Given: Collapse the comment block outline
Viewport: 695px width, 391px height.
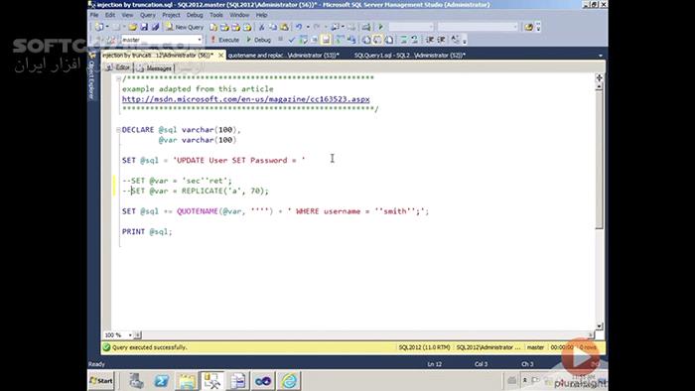Looking at the screenshot, I should 118,78.
